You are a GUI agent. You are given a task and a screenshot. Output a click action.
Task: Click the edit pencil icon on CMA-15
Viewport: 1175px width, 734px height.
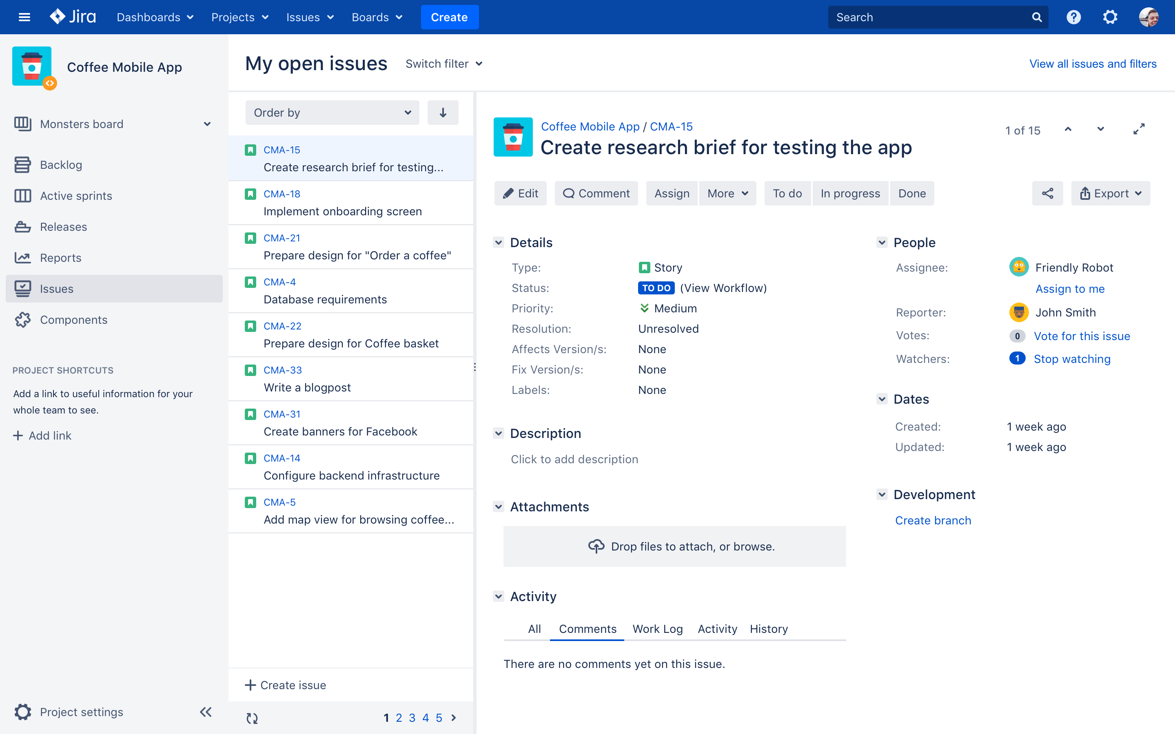tap(508, 193)
